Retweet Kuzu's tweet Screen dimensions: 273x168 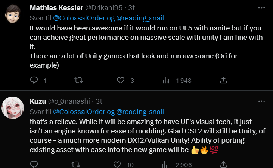click(x=75, y=165)
